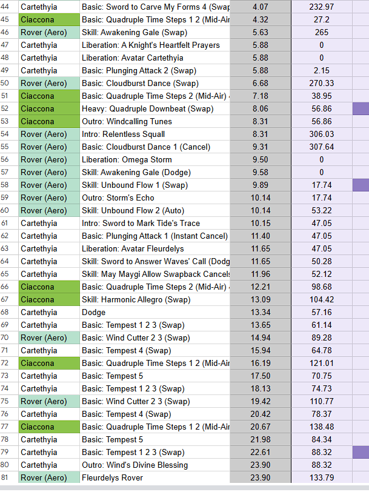
Task: Select "Basic: Plunging Attack 1 (Instant Cancel)" cell
Action: click(155, 236)
